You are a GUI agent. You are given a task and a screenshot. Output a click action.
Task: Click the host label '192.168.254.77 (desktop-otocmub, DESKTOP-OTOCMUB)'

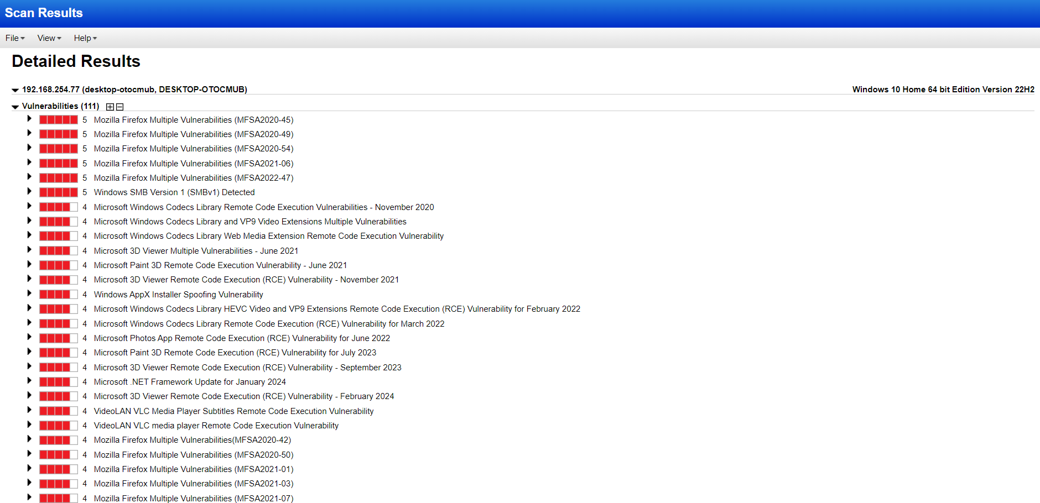tap(134, 90)
